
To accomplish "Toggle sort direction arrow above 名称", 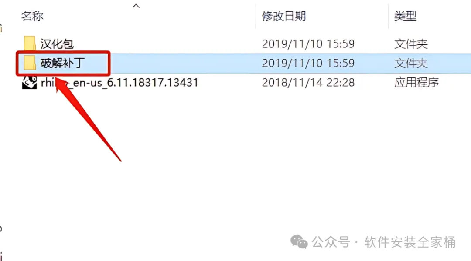I will coord(136,6).
